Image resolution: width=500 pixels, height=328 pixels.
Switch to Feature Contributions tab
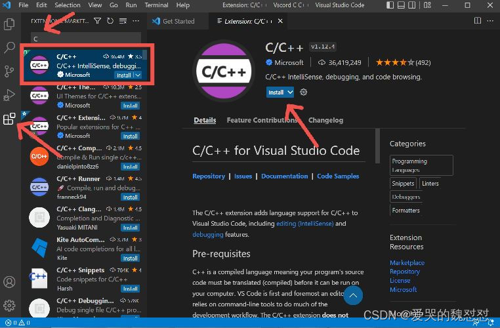point(262,120)
